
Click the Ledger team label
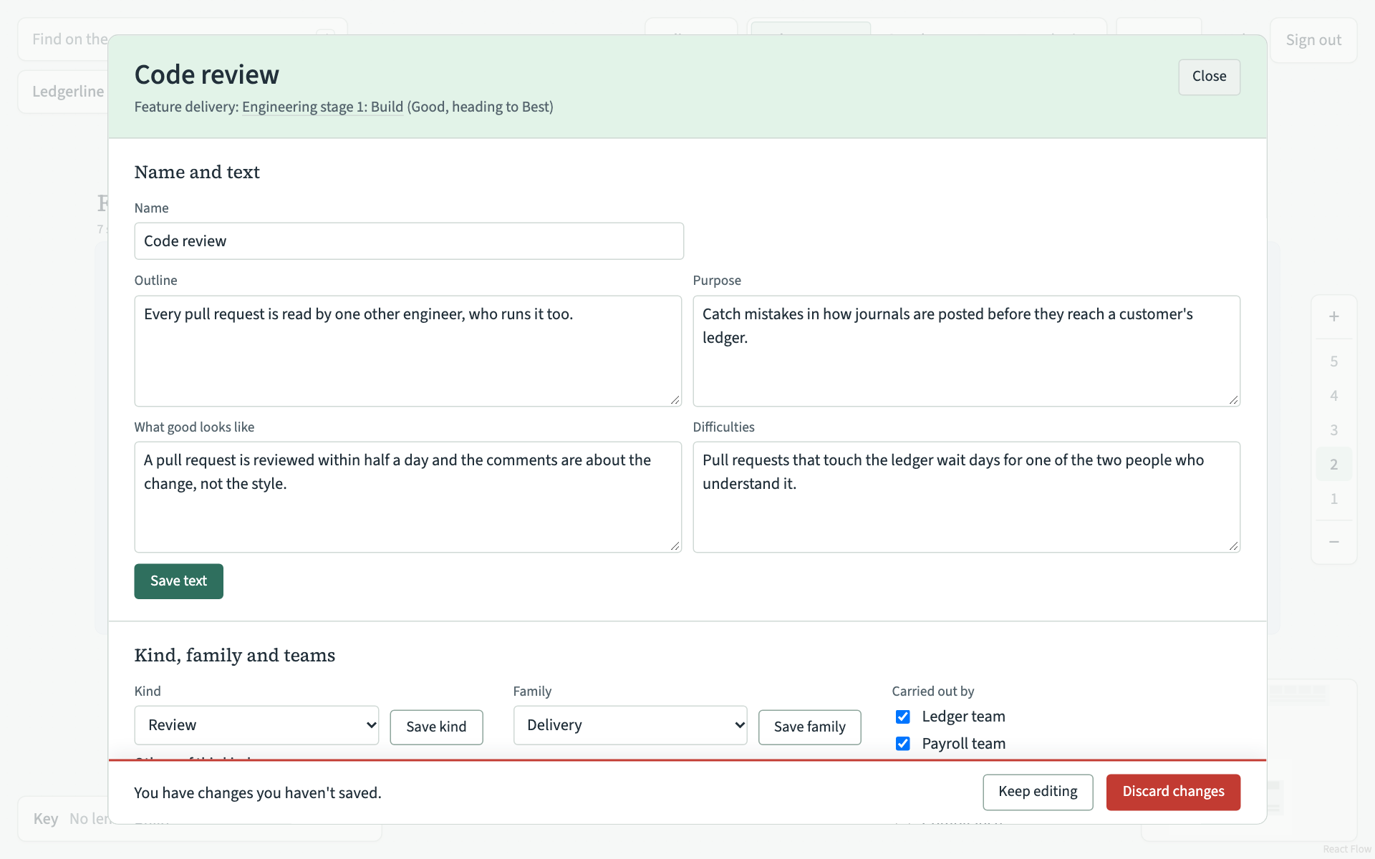(x=963, y=717)
